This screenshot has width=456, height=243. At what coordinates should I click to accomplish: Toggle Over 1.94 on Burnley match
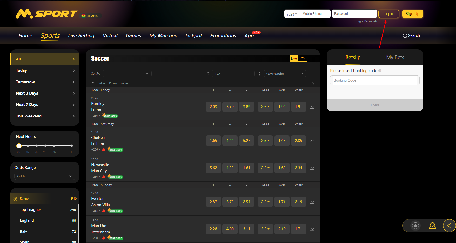point(282,107)
